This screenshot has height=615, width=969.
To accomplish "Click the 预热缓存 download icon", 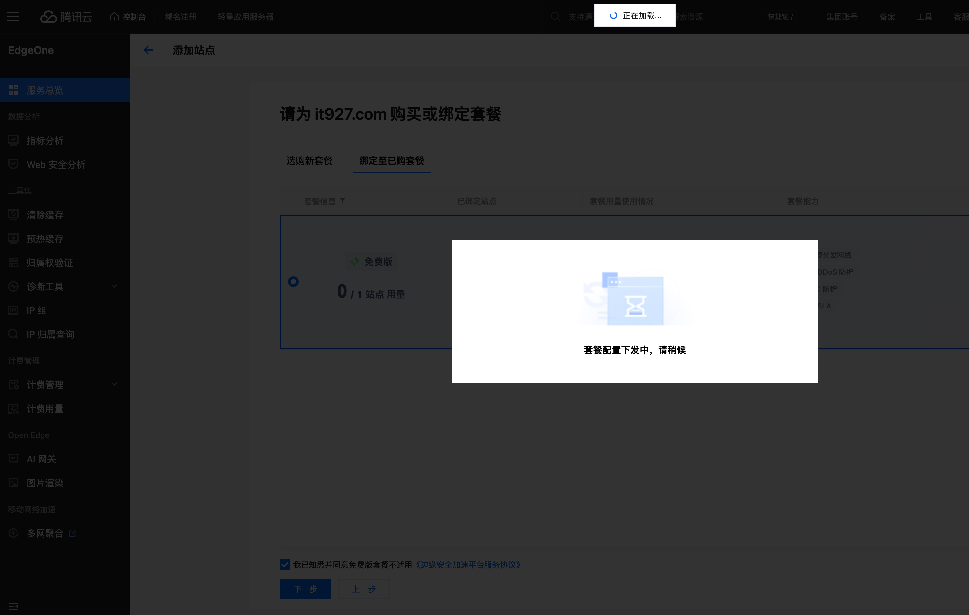I will tap(13, 239).
